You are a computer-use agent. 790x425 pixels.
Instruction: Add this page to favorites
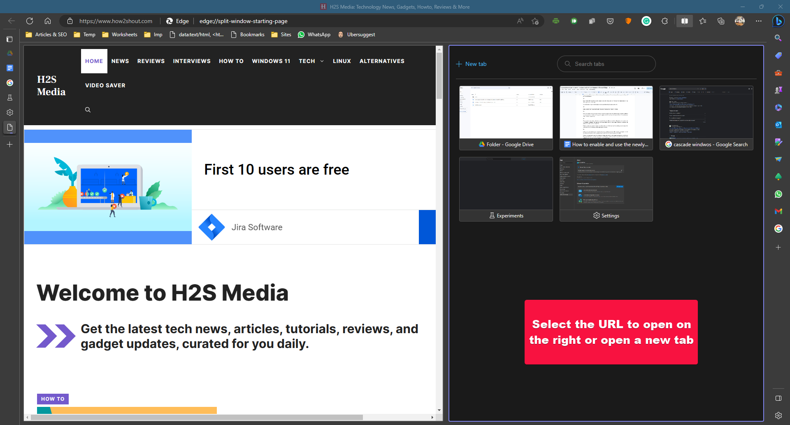535,21
